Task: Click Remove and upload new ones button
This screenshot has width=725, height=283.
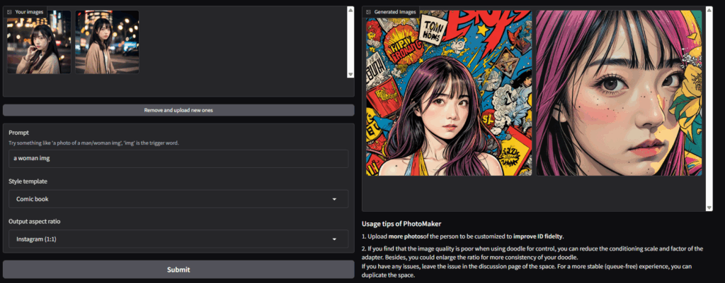Action: click(178, 110)
